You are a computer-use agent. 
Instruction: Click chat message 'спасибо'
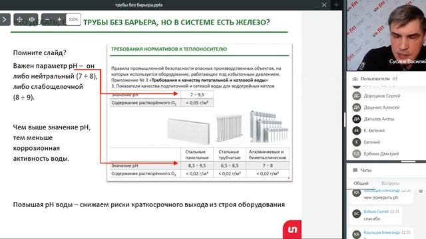coord(371,218)
